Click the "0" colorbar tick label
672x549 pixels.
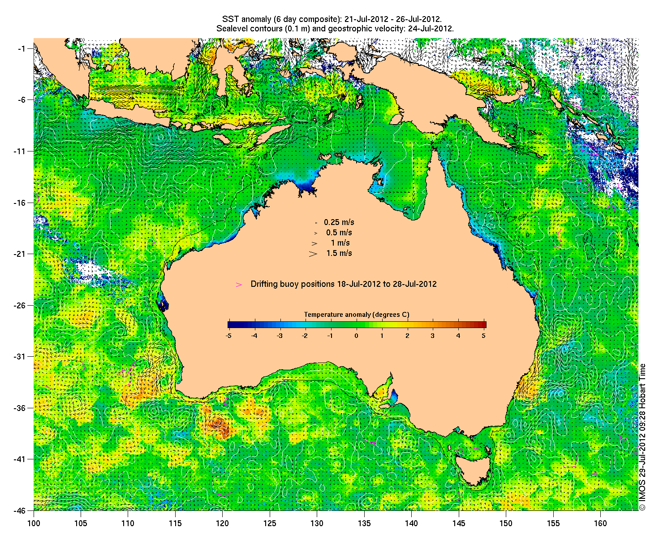[357, 336]
